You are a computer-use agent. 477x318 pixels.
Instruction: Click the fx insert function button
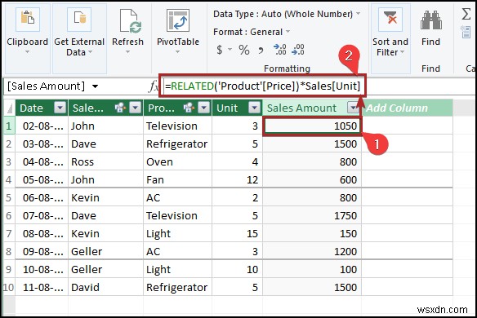pos(154,86)
